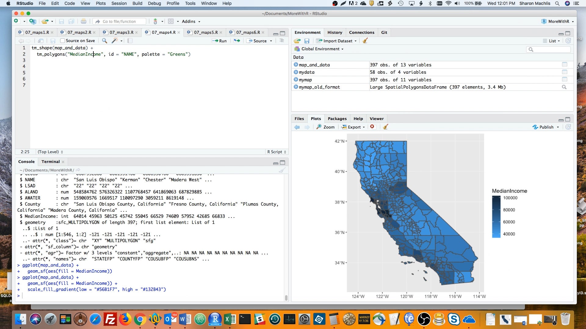Switch to 07_maps5.R tab
This screenshot has width=586, height=329.
206,32
